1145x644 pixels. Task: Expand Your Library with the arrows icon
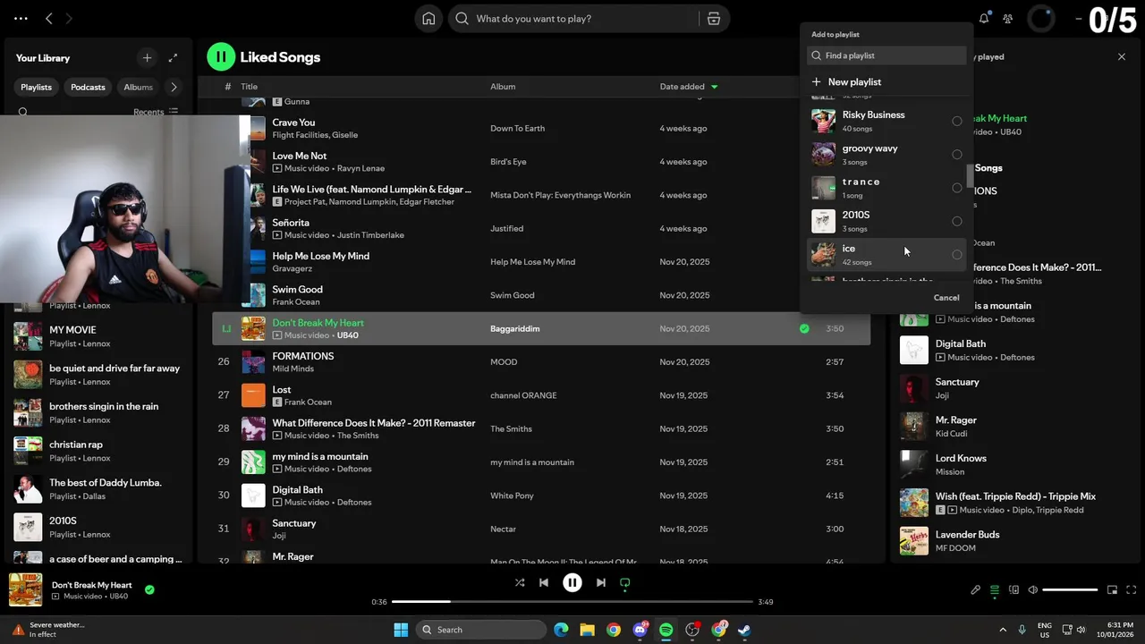173,57
